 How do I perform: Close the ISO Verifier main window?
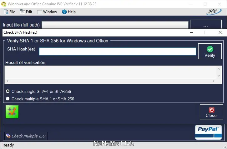pos(219,4)
